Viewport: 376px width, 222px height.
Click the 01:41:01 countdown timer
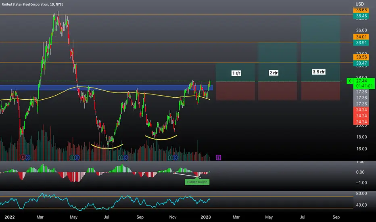click(364, 86)
